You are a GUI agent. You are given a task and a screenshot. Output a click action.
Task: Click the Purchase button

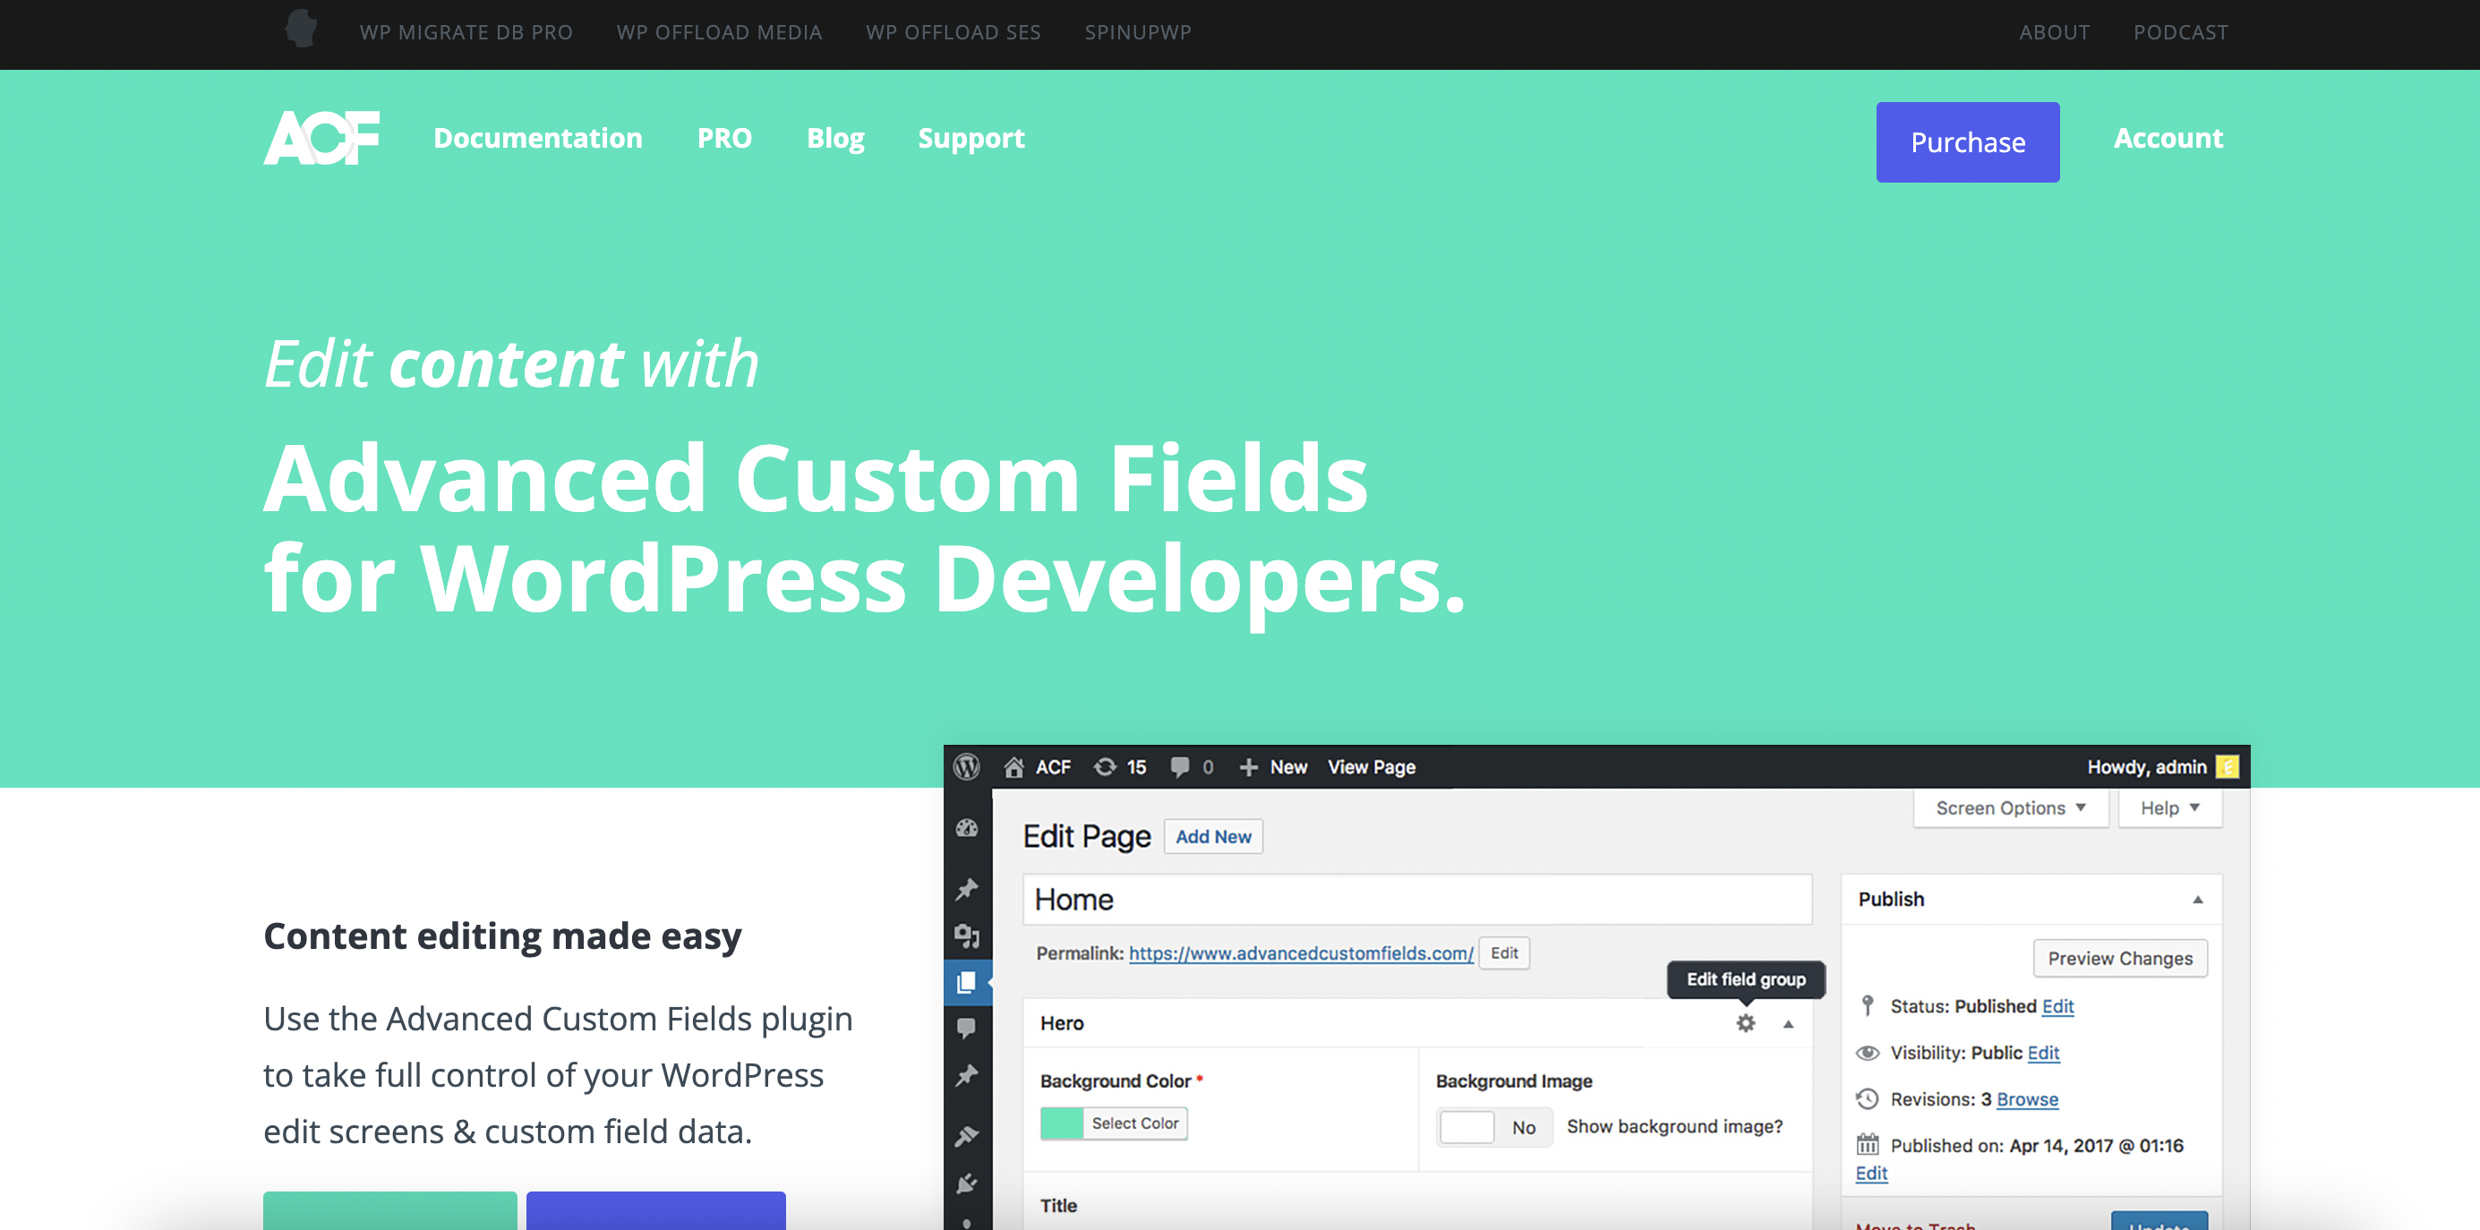click(1968, 141)
